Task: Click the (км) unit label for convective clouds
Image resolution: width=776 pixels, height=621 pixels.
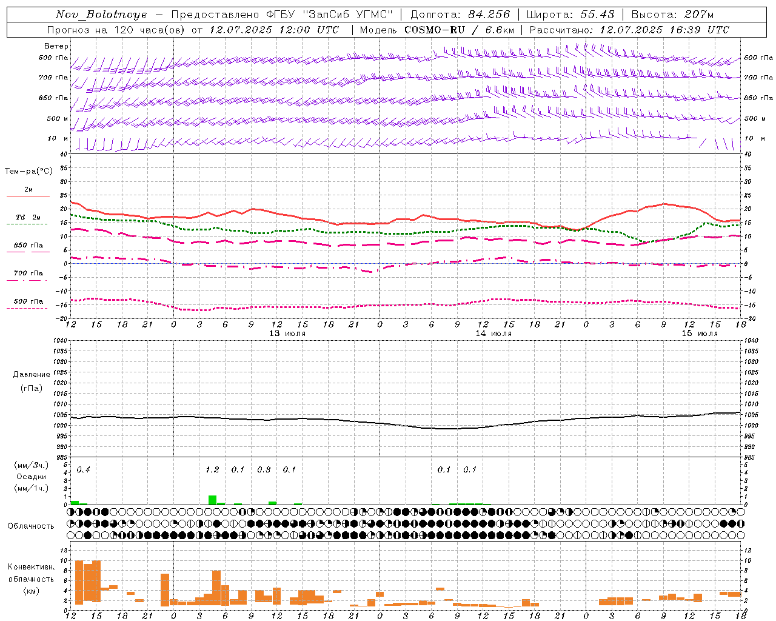Action: pyautogui.click(x=32, y=590)
